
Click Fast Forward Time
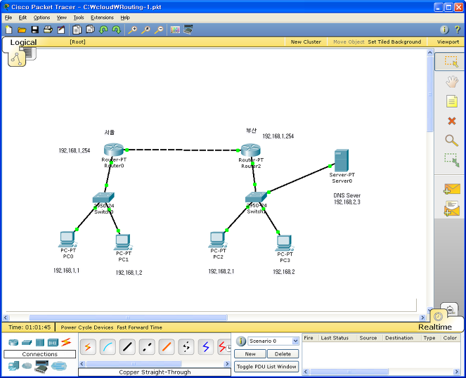[139, 327]
